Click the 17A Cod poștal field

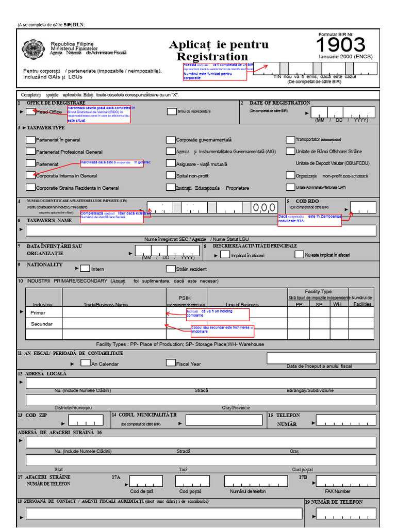click(x=192, y=481)
